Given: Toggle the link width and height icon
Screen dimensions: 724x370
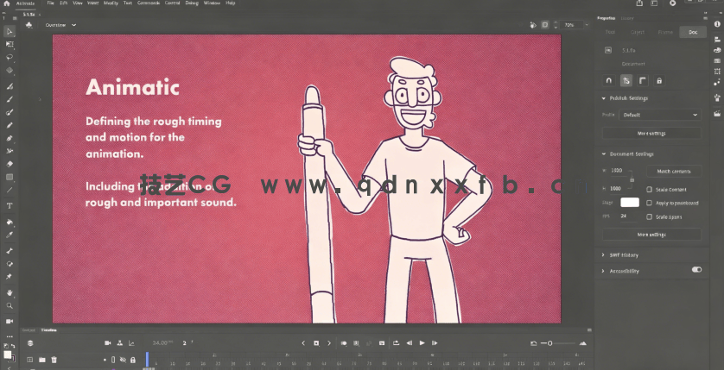Looking at the screenshot, I should point(632,179).
